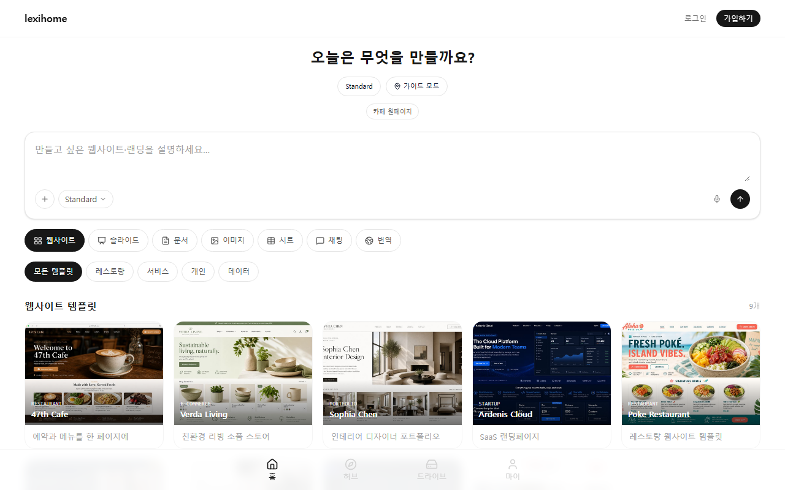The height and width of the screenshot is (490, 785).
Task: Click the plus attachment icon
Action: pos(45,199)
